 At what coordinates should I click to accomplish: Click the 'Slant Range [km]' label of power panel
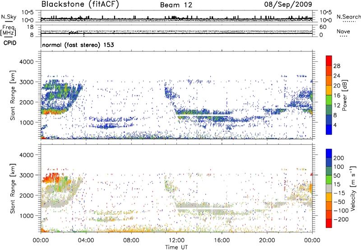(13, 95)
